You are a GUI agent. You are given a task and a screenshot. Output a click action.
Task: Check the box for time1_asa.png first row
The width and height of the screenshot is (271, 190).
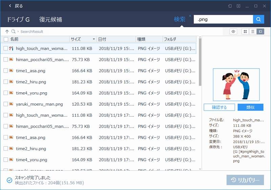[x=5, y=71]
